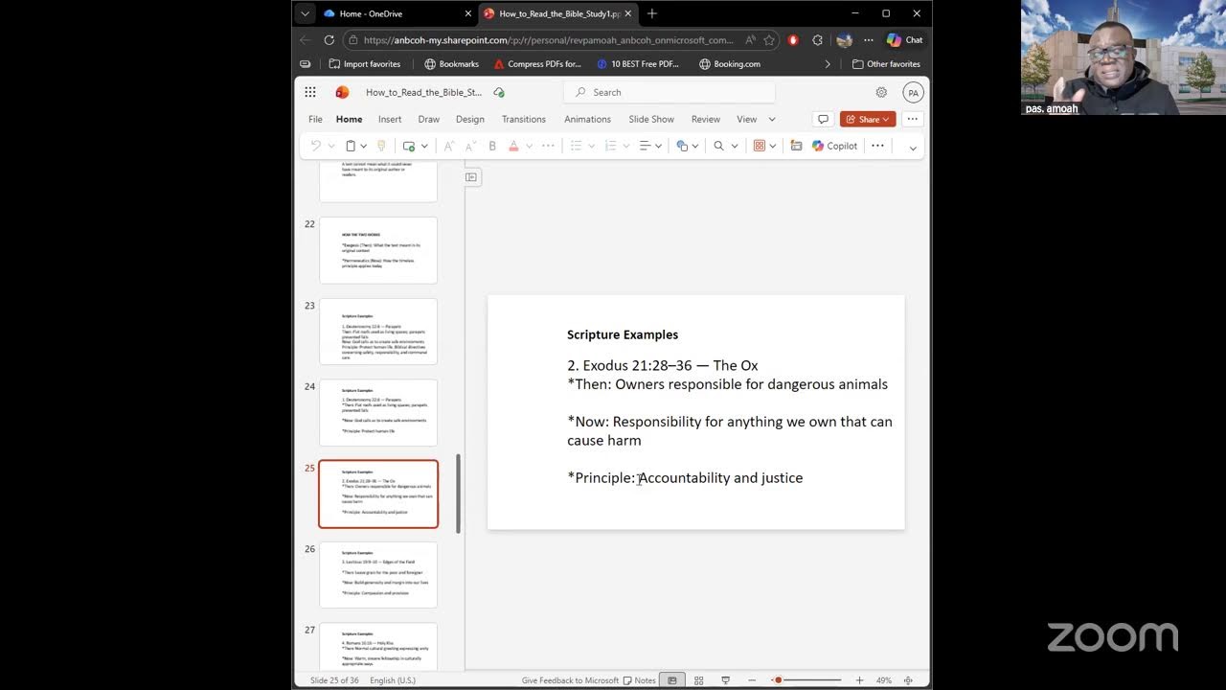Apply the font color A swatch
Viewport: 1226px width, 690px height.
pyautogui.click(x=513, y=146)
